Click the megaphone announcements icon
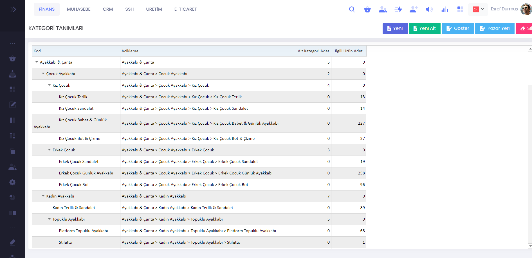This screenshot has width=532, height=258. [x=429, y=10]
